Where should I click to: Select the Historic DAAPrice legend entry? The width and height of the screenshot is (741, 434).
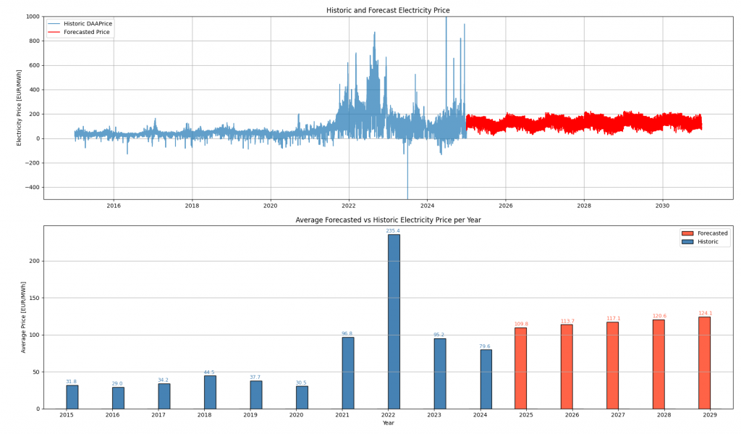pyautogui.click(x=88, y=24)
